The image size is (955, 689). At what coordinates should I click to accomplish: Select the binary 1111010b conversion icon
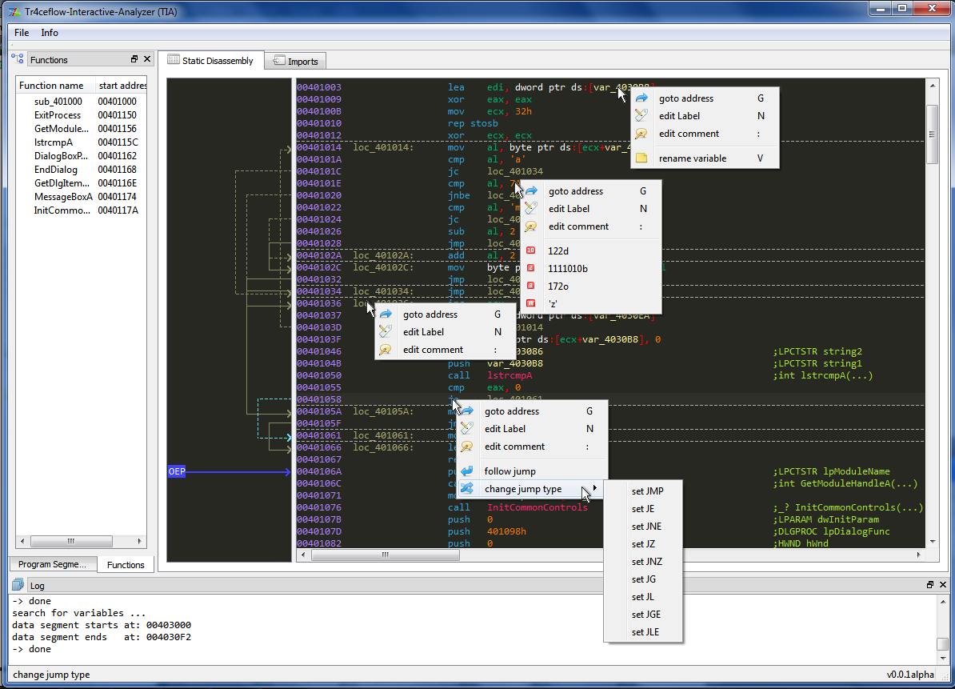pos(531,268)
